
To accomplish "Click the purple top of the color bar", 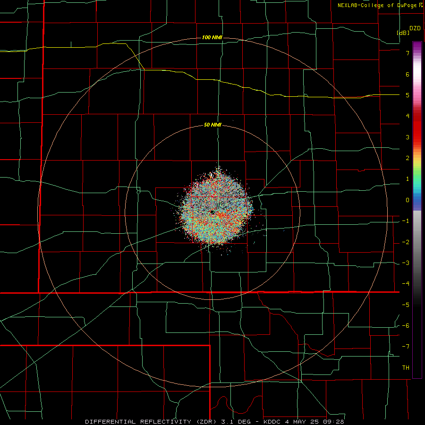I will 417,47.
